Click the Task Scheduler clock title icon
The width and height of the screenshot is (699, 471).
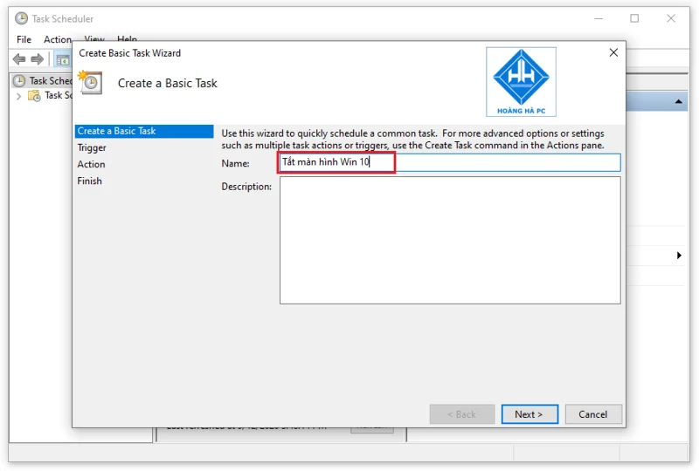pyautogui.click(x=21, y=18)
